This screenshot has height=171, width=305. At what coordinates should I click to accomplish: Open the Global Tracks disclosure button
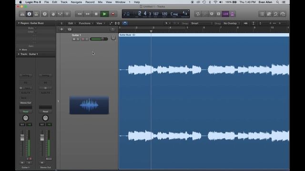tap(112, 29)
